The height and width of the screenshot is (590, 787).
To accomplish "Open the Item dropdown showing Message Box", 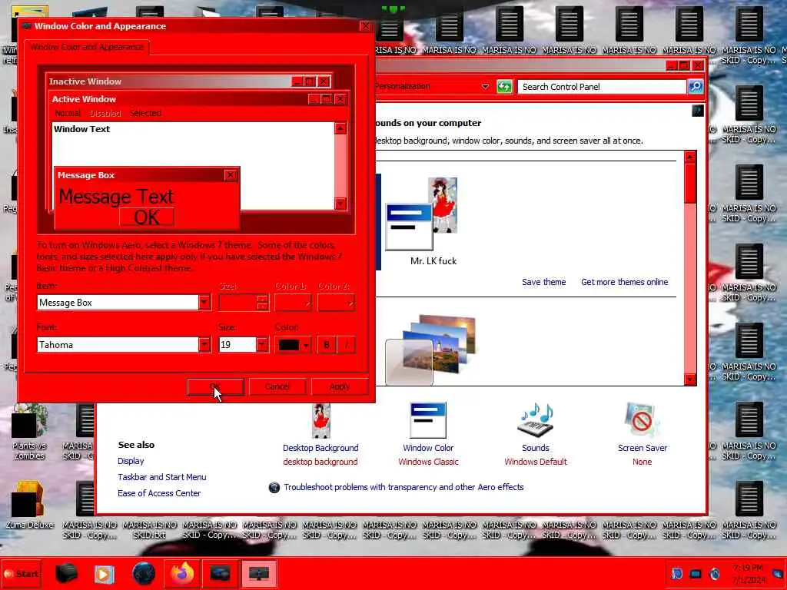I will 204,303.
